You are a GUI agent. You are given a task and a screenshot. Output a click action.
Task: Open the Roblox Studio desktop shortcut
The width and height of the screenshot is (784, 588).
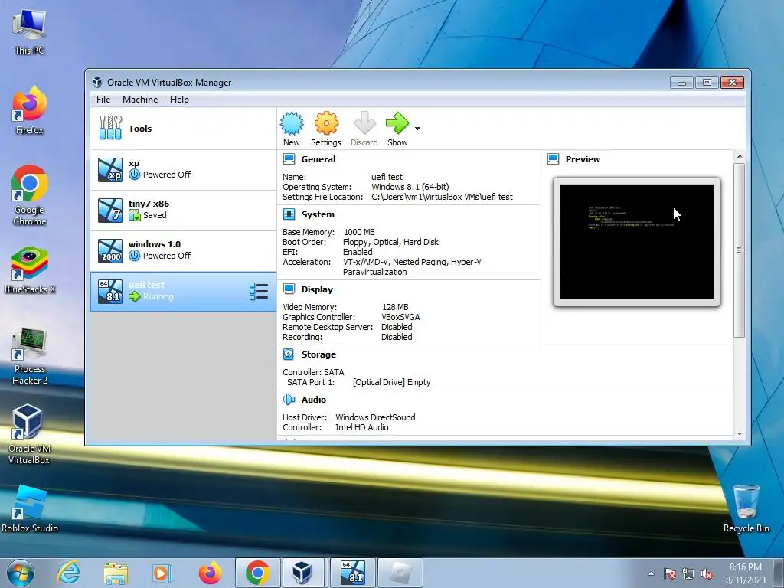[30, 509]
